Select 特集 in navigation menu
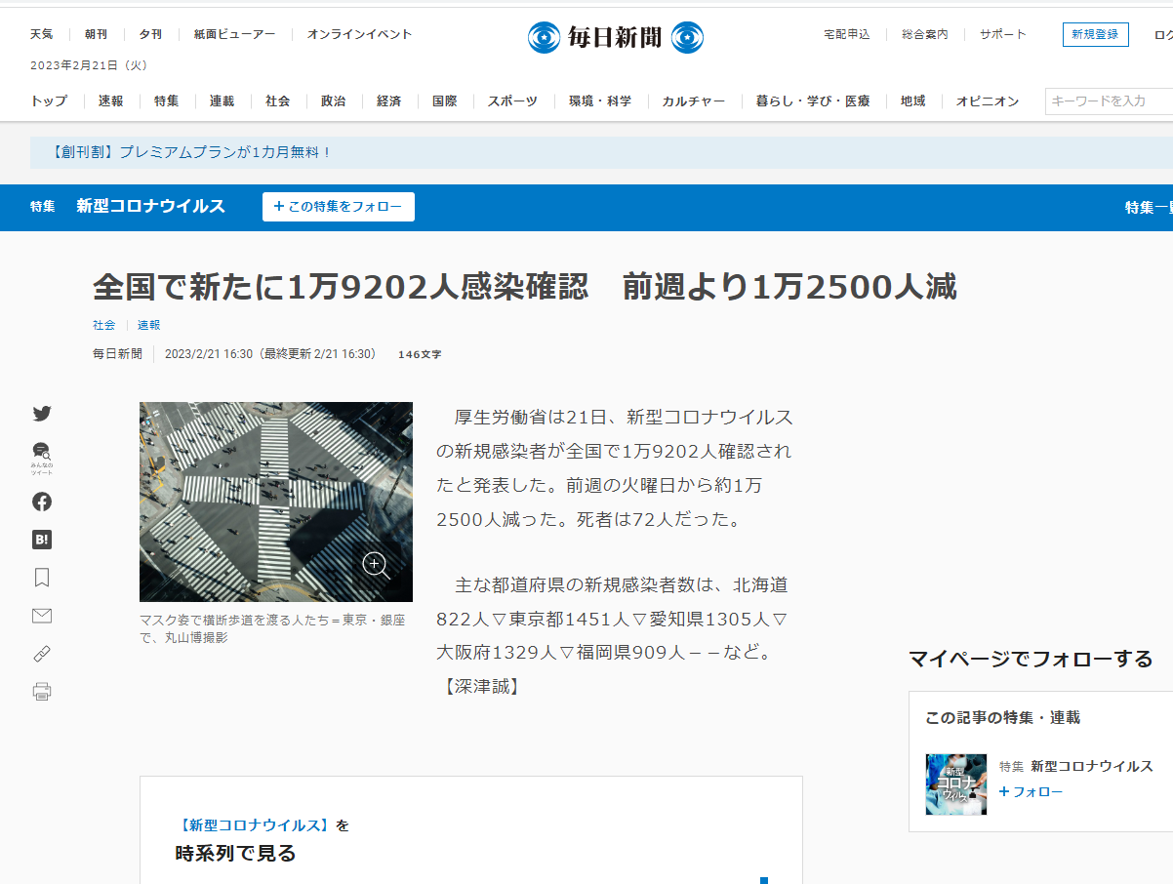Viewport: 1173px width, 884px height. (x=166, y=100)
